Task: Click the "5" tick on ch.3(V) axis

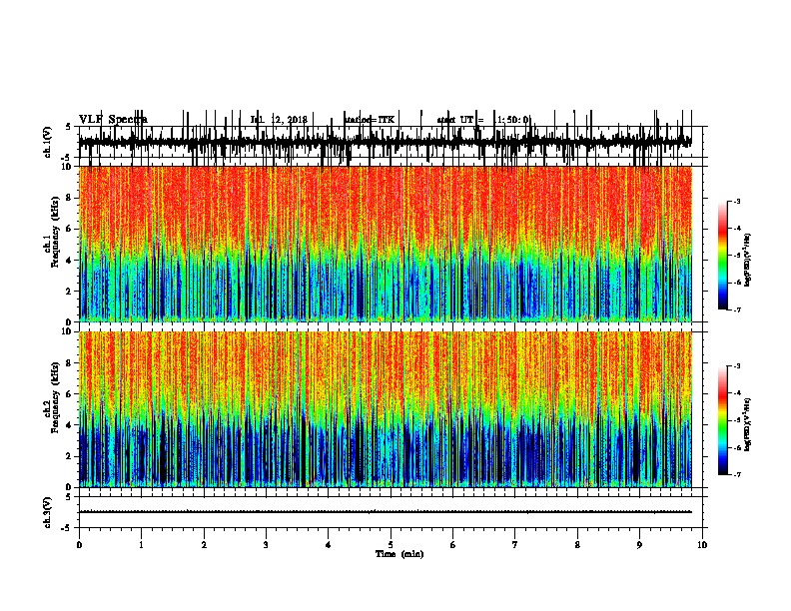Action: pyautogui.click(x=68, y=496)
